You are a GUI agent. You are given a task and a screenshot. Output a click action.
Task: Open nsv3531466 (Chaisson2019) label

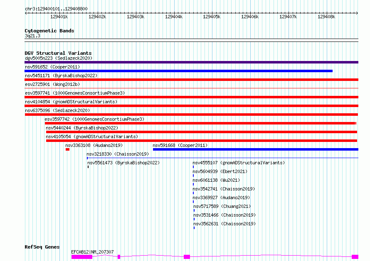[x=224, y=215]
